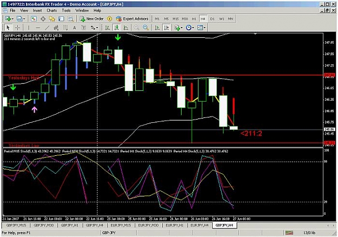The height and width of the screenshot is (237, 338).
Task: Click the application icon left of File menu
Action: pos(5,10)
